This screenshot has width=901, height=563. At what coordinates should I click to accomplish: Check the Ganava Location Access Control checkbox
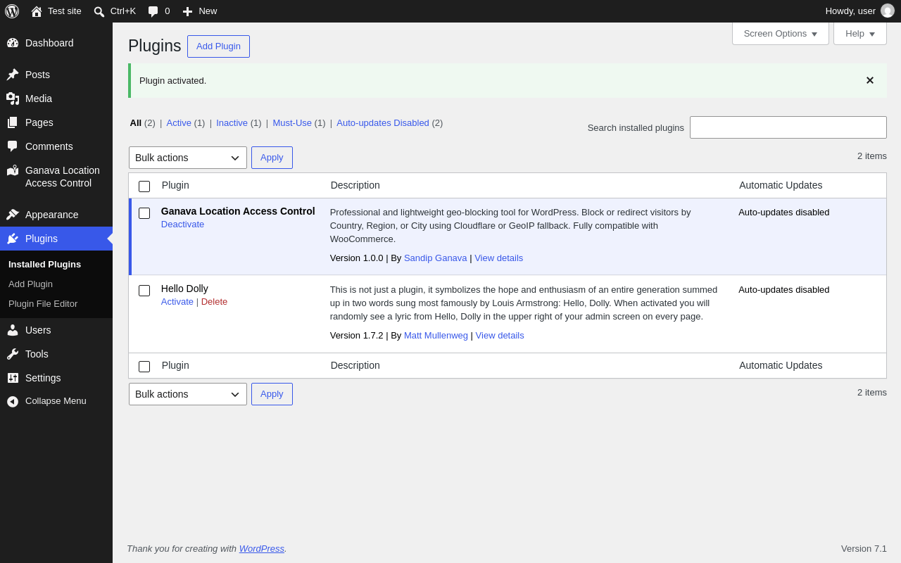[x=144, y=213]
